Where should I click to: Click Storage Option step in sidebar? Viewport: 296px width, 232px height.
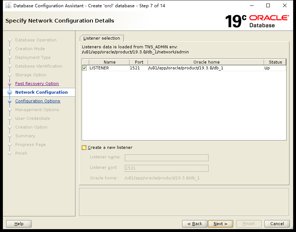point(31,75)
